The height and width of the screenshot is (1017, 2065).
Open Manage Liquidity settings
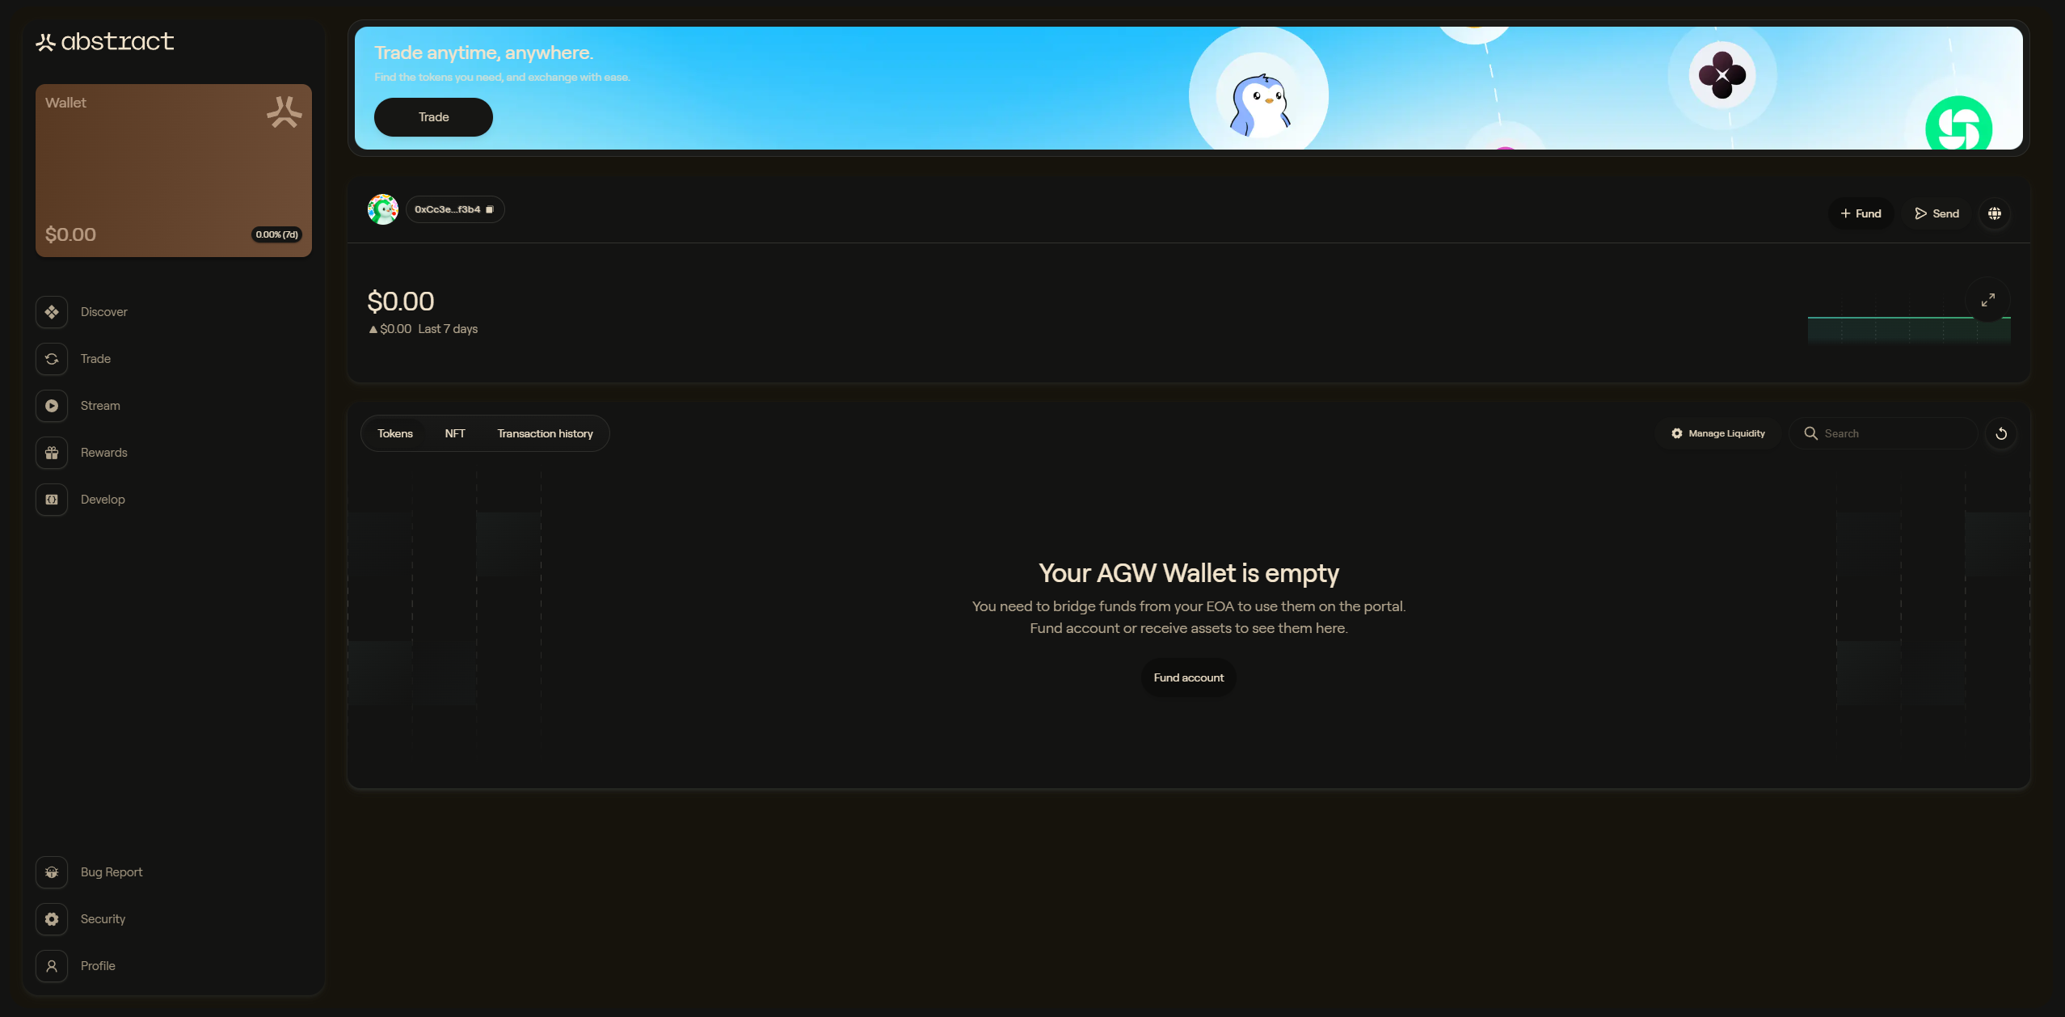1718,434
